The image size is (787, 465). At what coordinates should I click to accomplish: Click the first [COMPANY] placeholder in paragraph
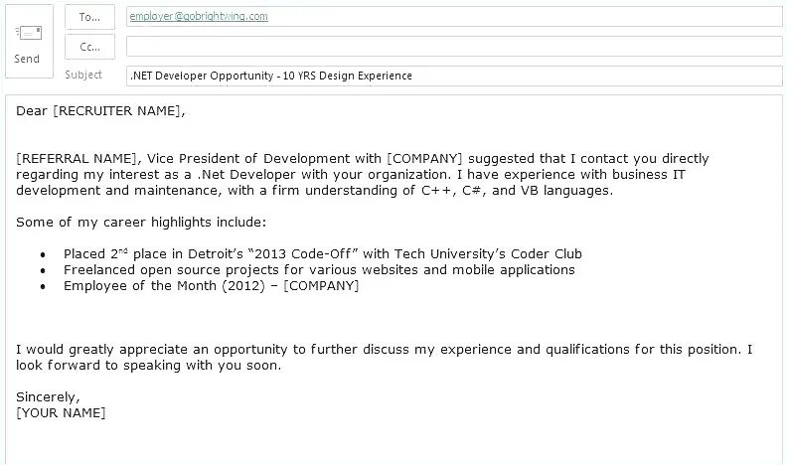(424, 159)
